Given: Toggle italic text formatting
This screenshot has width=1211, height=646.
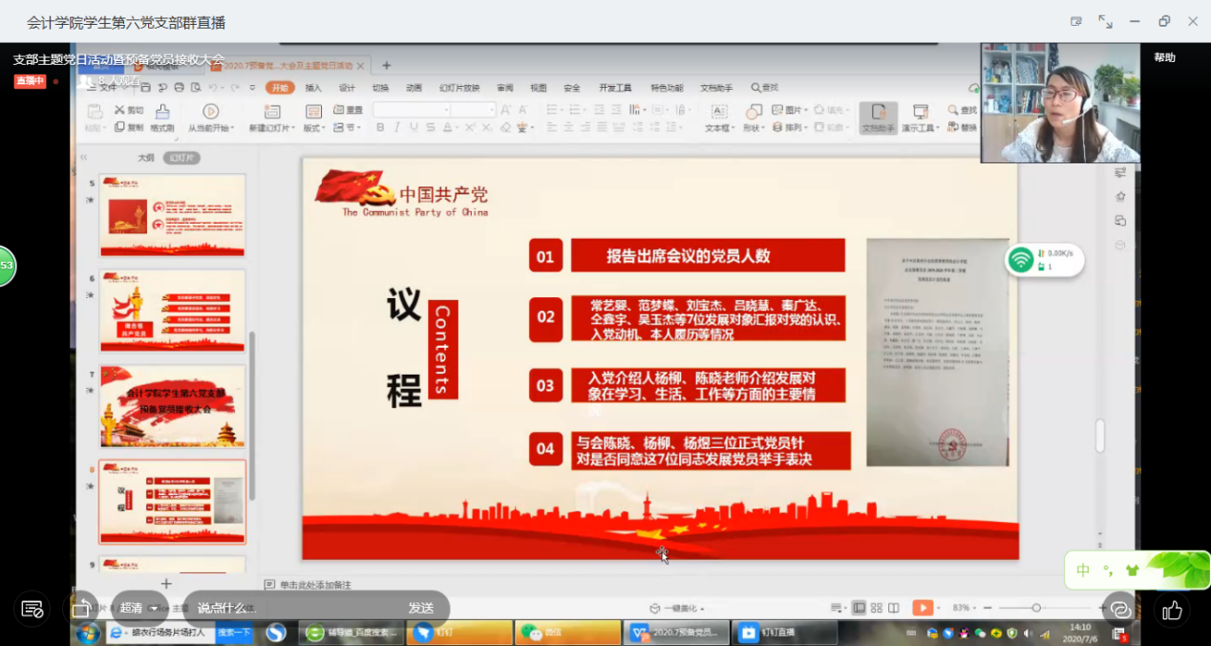Looking at the screenshot, I should (x=397, y=128).
